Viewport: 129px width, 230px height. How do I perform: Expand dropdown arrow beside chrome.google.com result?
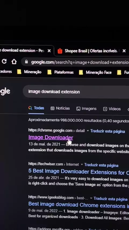[88, 131]
